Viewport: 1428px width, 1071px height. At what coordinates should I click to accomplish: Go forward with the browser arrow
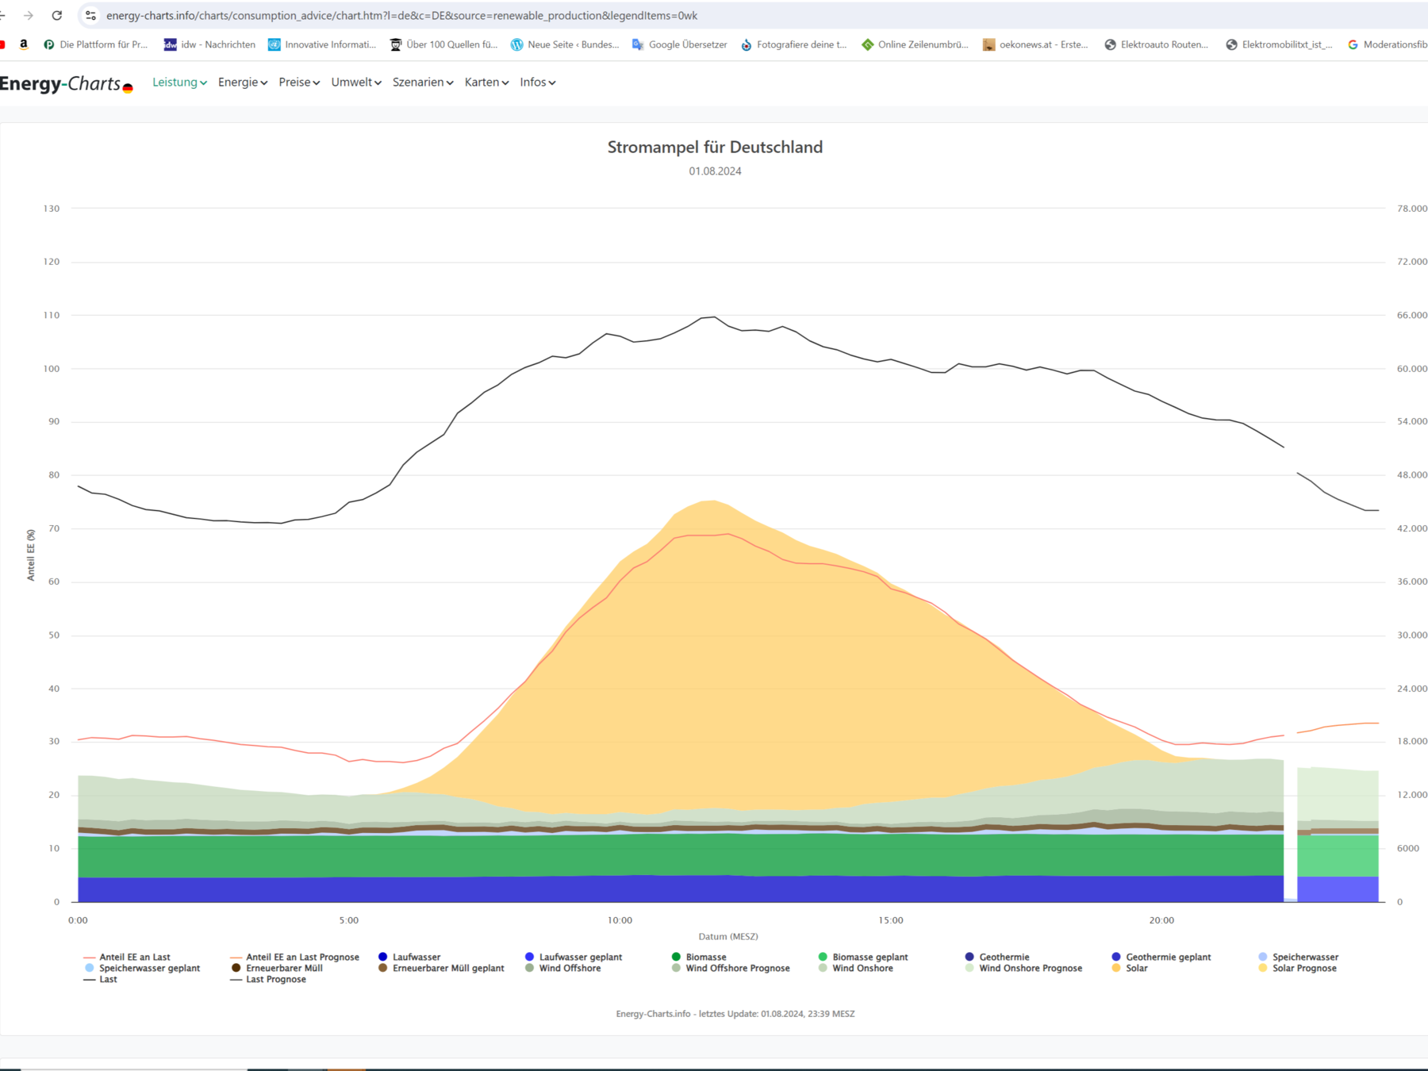29,15
